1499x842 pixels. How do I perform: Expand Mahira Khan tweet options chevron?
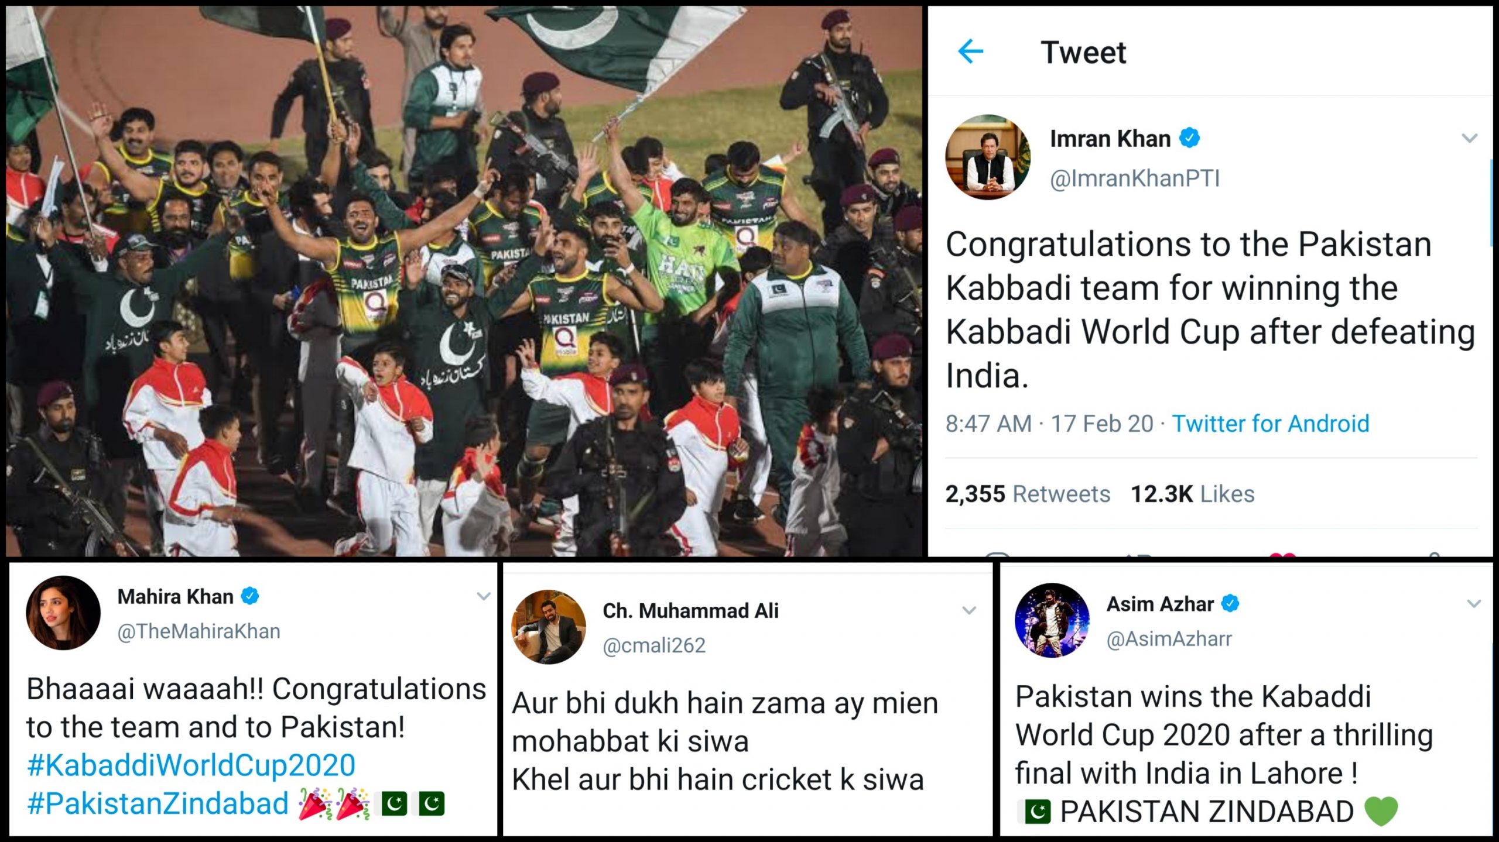[x=484, y=596]
